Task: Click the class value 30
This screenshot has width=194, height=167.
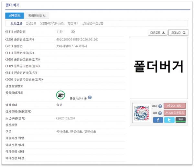Action: click(73, 32)
